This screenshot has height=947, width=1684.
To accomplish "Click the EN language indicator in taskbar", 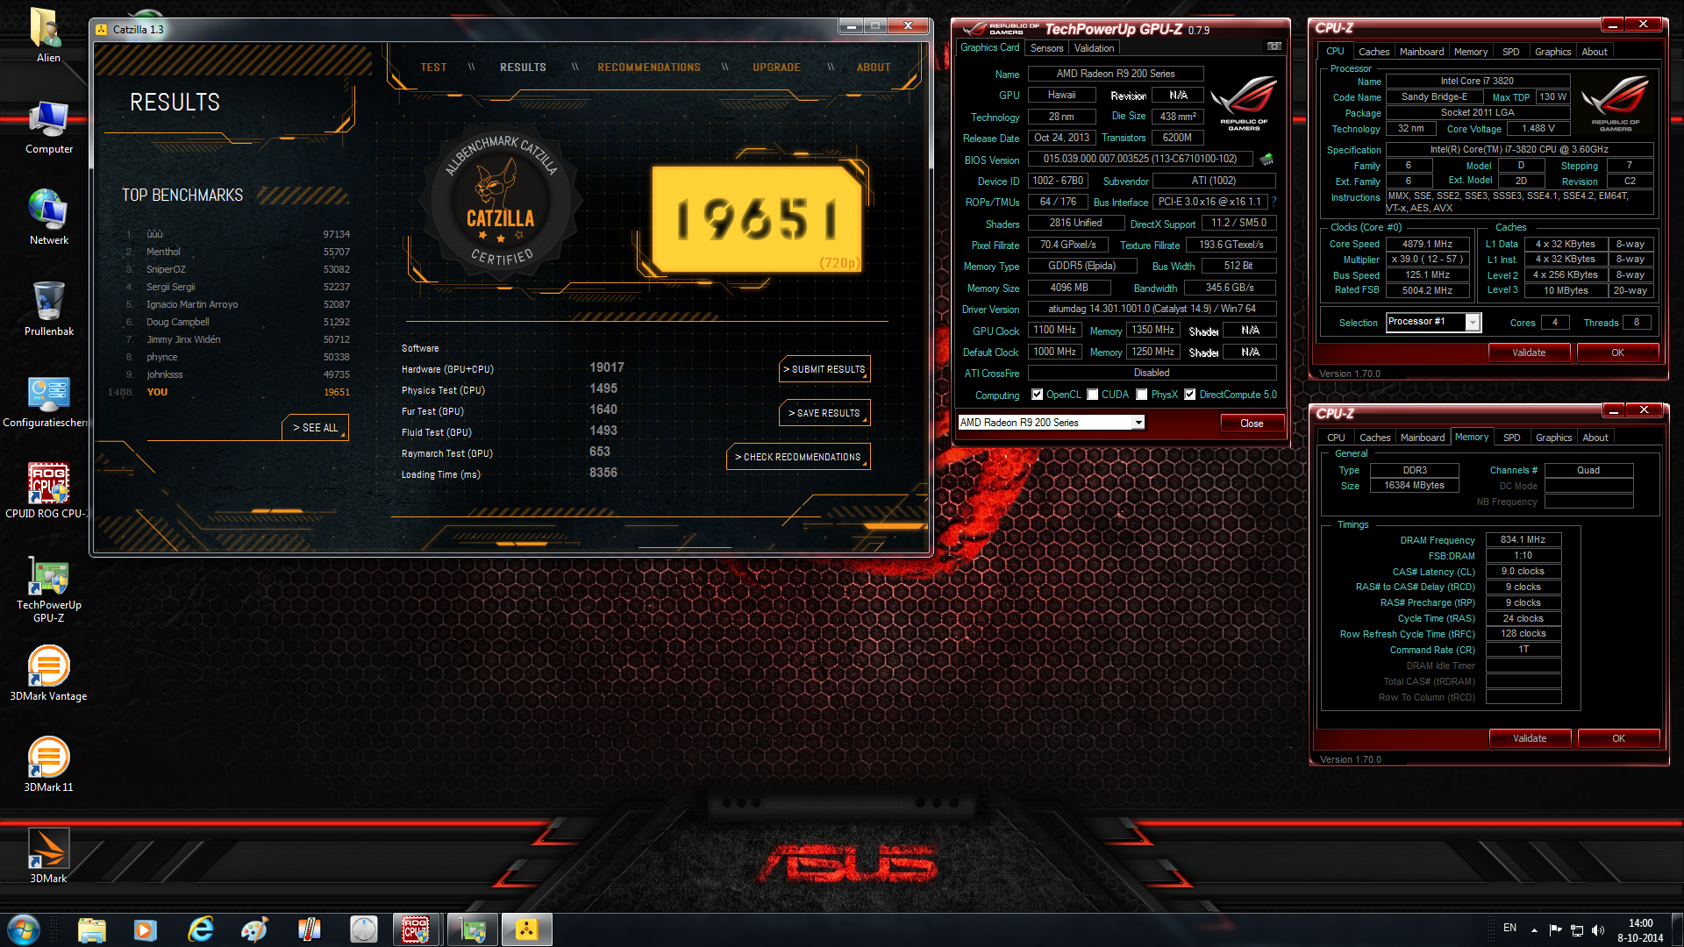I will [x=1509, y=928].
